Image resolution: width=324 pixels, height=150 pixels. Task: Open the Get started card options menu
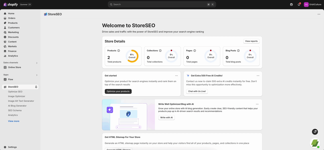tap(176, 76)
